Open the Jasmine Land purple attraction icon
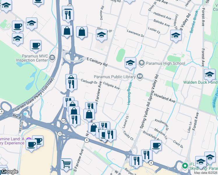Screen dimensions: 218x175 29,139
